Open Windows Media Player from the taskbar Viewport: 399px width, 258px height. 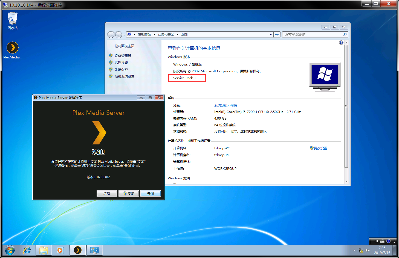[x=60, y=250]
